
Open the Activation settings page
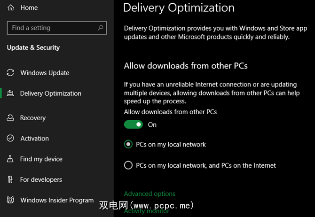pos(34,139)
